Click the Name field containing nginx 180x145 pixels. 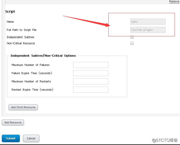click(148, 22)
